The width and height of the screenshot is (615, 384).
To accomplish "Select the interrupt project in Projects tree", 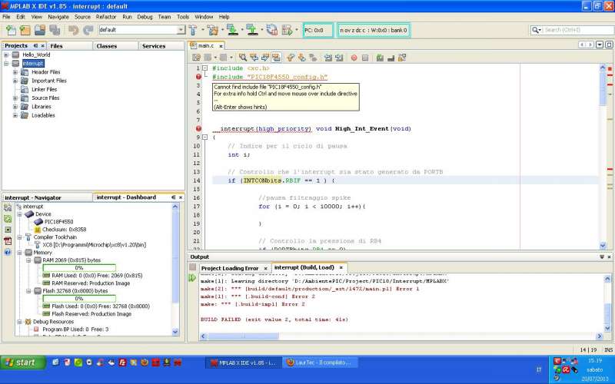I will pyautogui.click(x=33, y=64).
